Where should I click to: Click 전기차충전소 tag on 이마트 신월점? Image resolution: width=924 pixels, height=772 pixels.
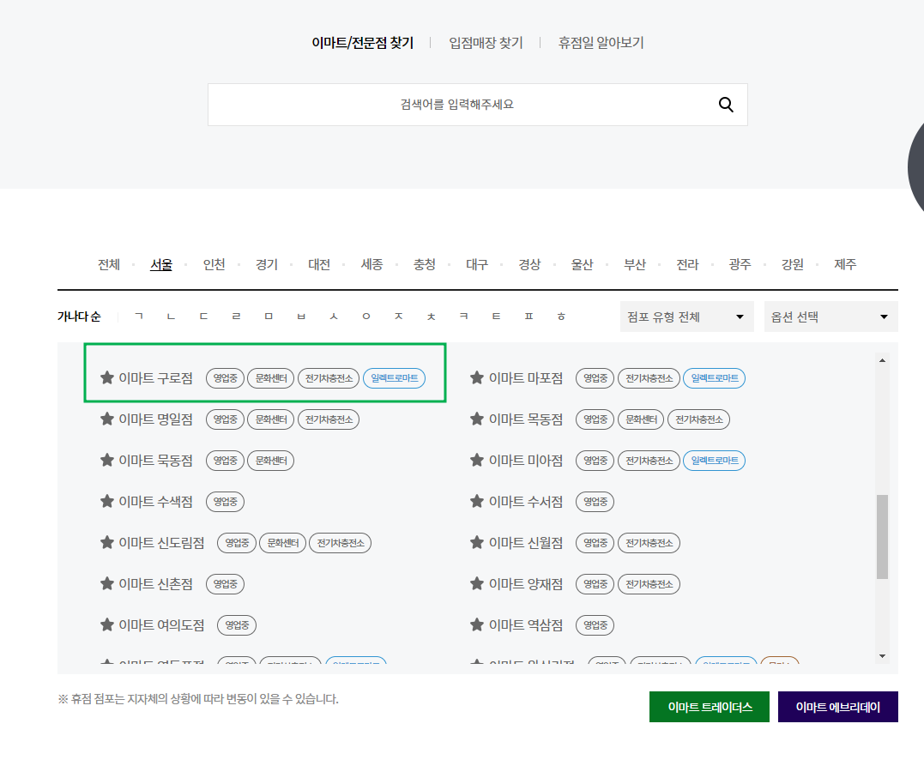point(649,543)
